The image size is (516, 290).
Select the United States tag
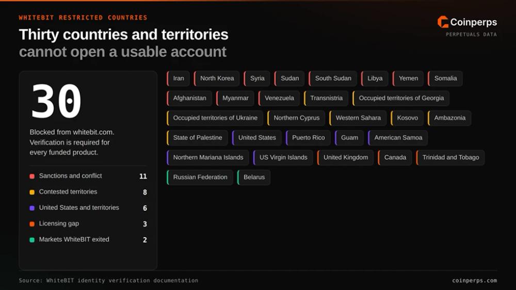coord(256,138)
